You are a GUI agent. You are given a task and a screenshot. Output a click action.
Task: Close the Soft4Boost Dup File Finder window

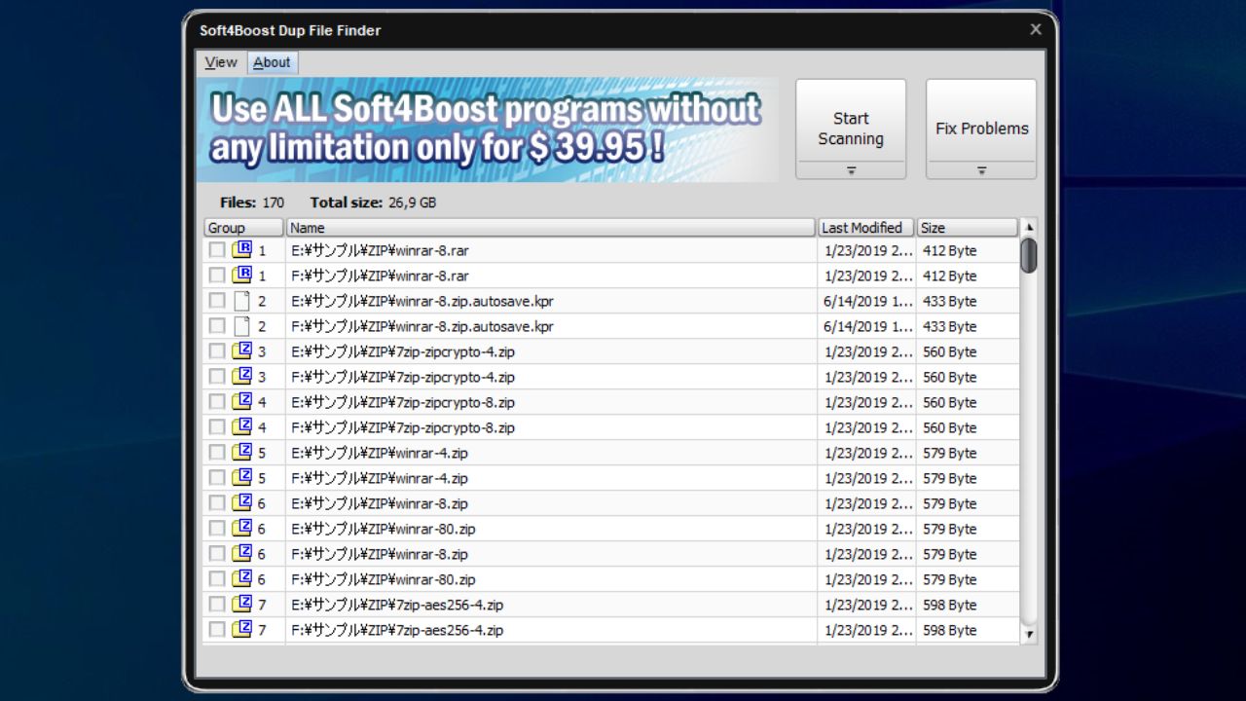point(1036,30)
